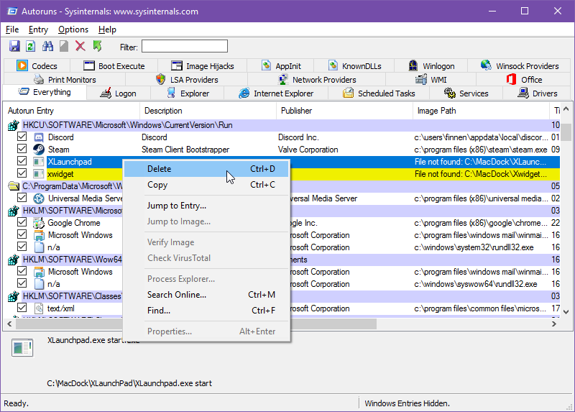Image resolution: width=575 pixels, height=412 pixels.
Task: Switch to the Winsock Providers tab
Action: (519, 66)
